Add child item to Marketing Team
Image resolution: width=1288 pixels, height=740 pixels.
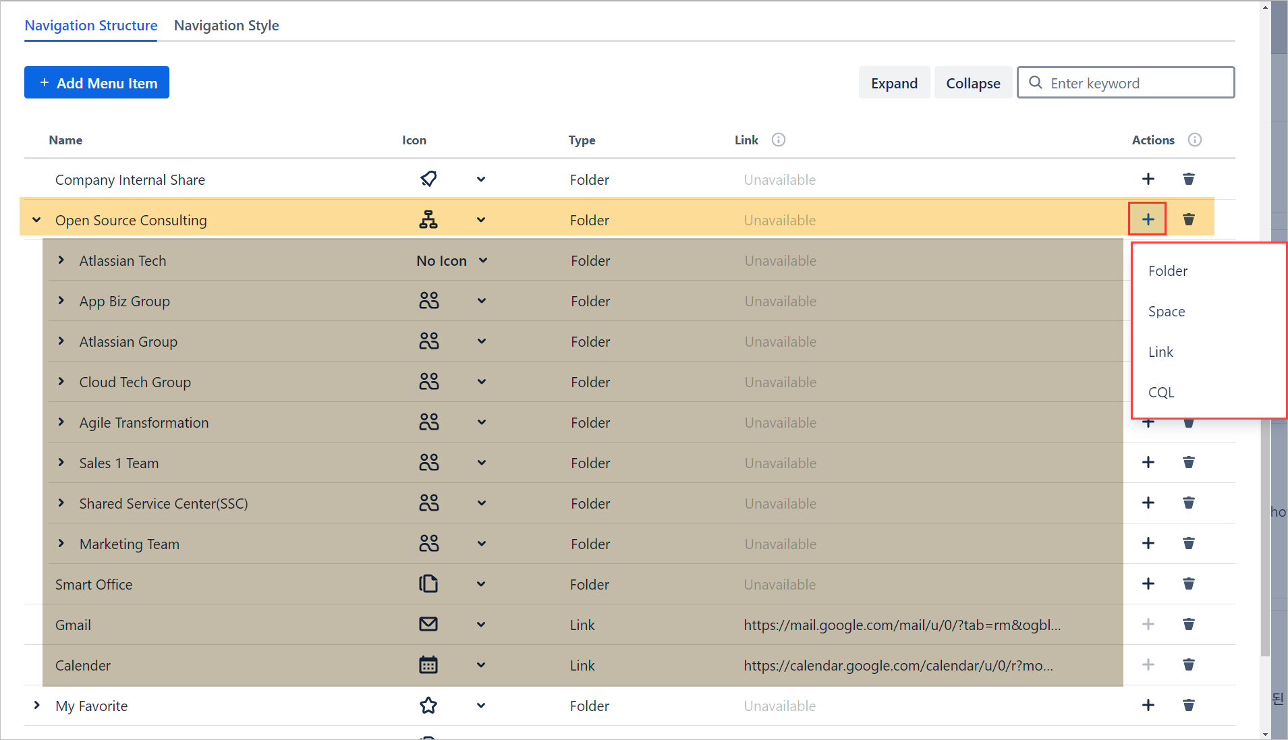(x=1148, y=543)
